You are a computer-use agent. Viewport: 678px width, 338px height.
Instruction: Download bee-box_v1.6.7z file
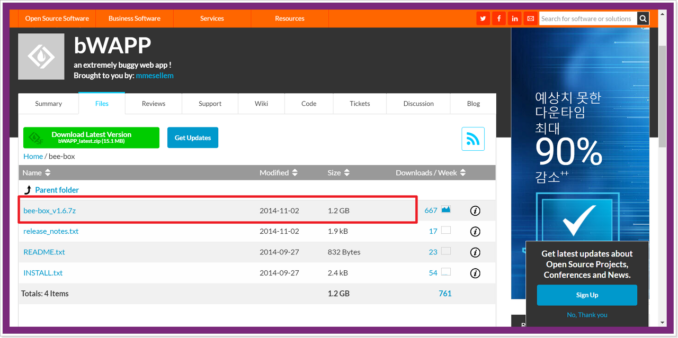pyautogui.click(x=50, y=211)
